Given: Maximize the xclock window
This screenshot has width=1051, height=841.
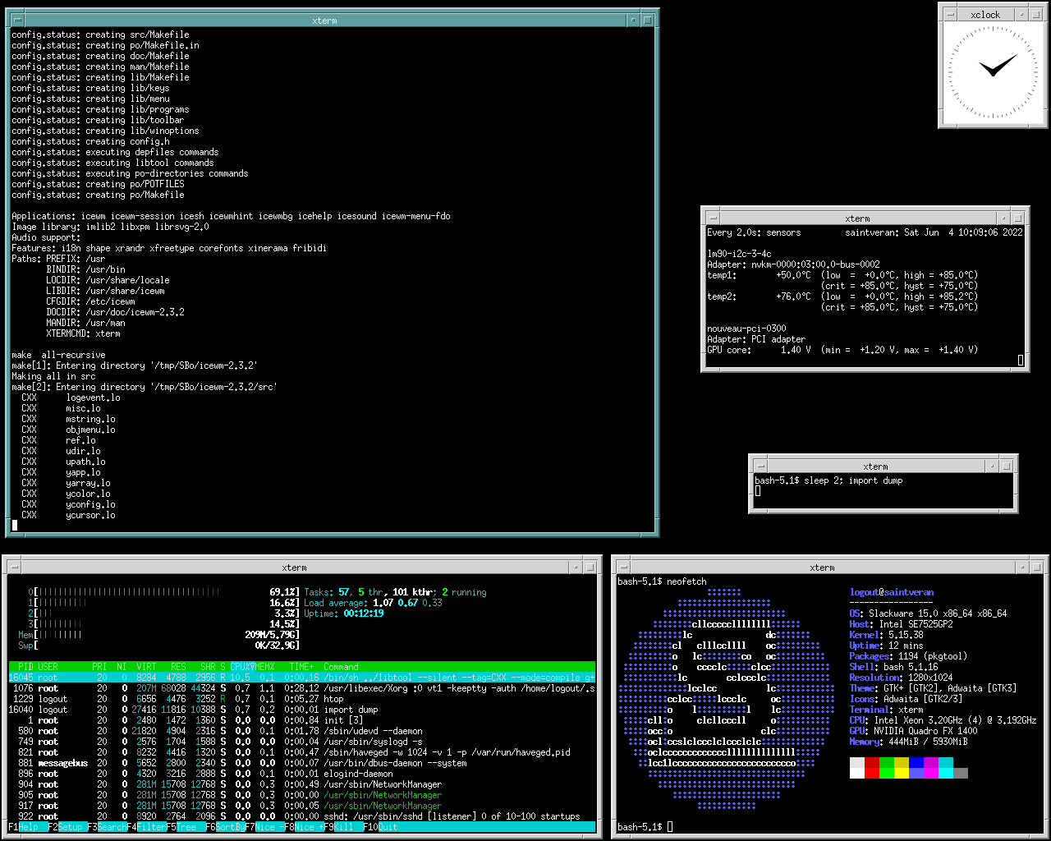Looking at the screenshot, I should [x=1035, y=14].
